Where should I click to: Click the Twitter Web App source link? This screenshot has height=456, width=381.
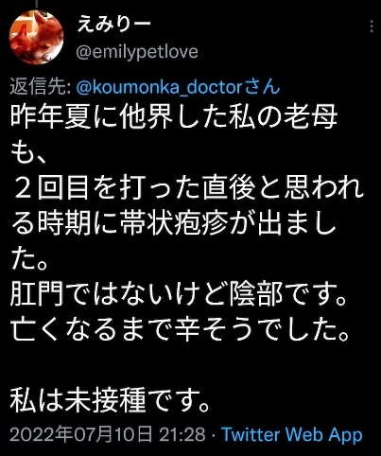[292, 434]
